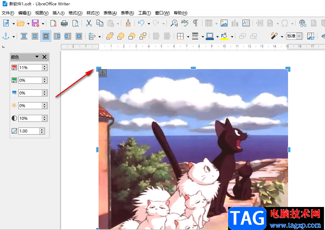The height and width of the screenshot is (230, 325).
Task: Open the 视图(V) menu
Action: (42, 13)
